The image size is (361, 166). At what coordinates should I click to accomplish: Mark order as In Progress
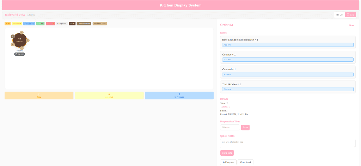click(228, 162)
